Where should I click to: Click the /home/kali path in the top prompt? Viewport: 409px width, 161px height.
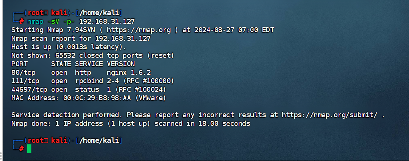click(x=98, y=12)
